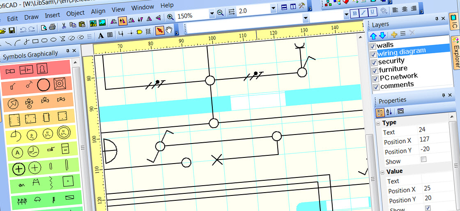This screenshot has height=211, width=460.
Task: Open the 2.0 line width dropdown
Action: 274,8
